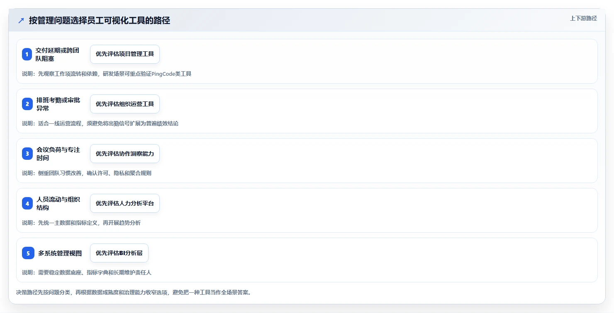
Task: Click the label 会议负荷与专注时间
Action: (x=58, y=154)
